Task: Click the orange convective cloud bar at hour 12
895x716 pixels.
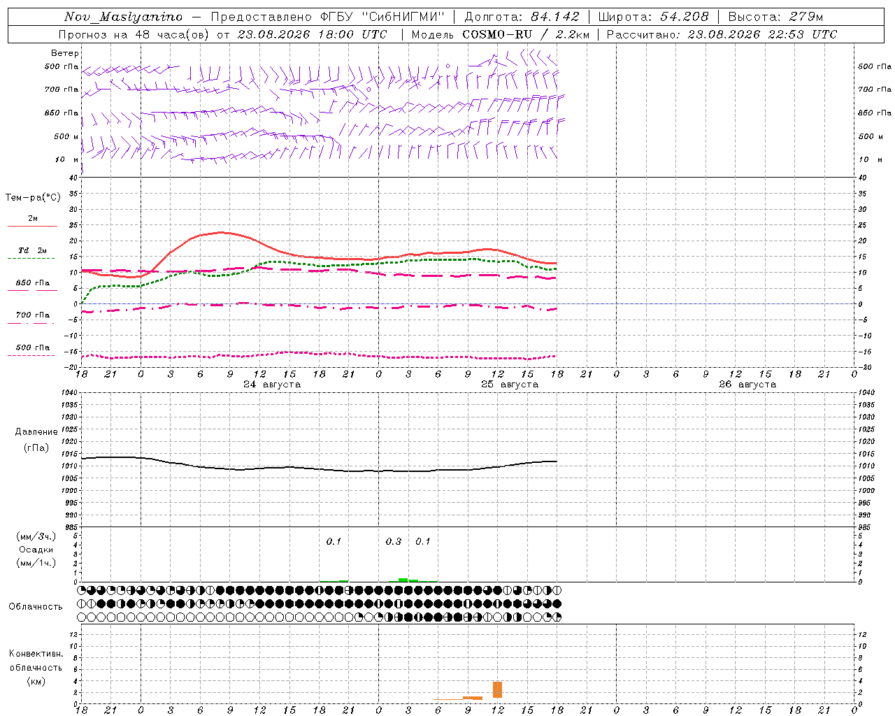Action: tap(497, 689)
